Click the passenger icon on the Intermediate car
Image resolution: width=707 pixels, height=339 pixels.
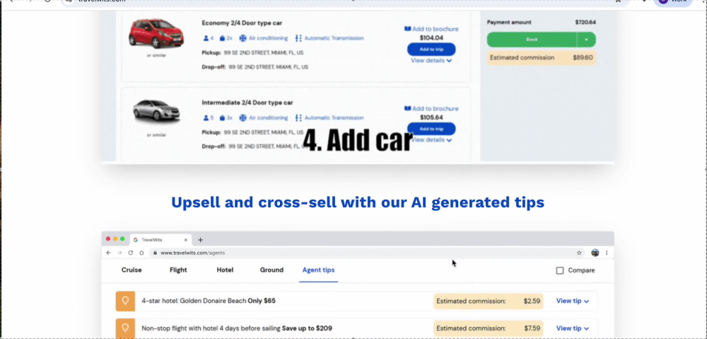(x=206, y=117)
